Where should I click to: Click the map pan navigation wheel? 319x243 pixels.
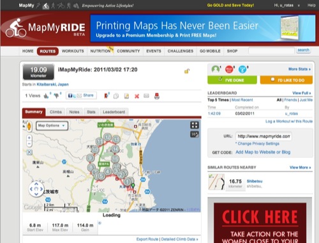tap(36, 189)
